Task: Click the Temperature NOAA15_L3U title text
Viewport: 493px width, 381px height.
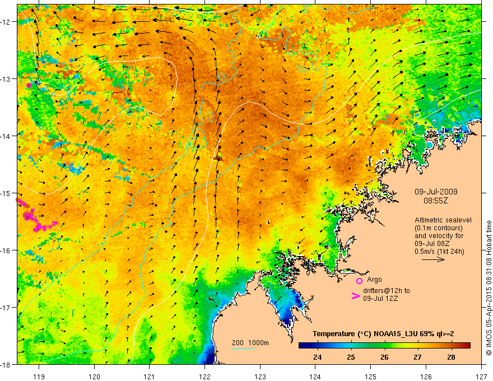Action: pos(383,333)
